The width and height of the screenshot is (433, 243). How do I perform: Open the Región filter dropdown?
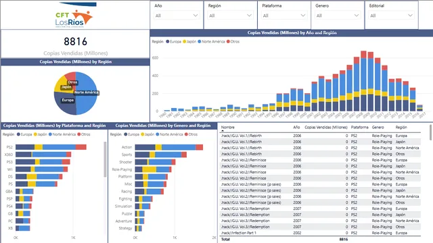click(230, 16)
